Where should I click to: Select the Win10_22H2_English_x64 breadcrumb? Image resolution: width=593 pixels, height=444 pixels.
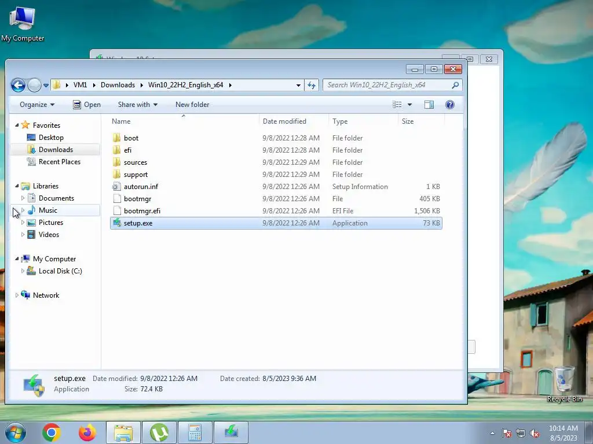[185, 85]
